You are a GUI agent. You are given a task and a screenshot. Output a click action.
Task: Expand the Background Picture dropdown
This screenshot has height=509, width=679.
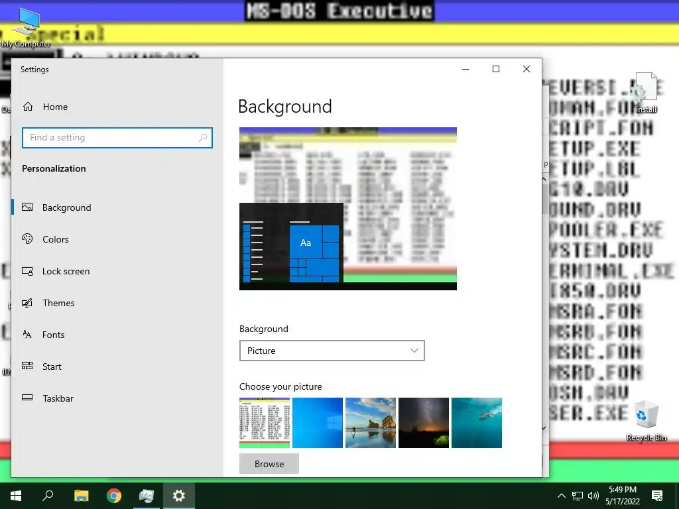(332, 351)
